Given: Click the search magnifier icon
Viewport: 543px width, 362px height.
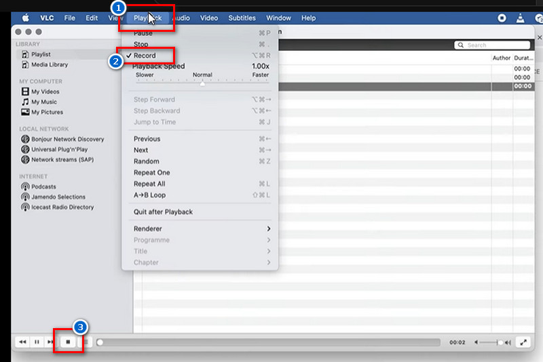Looking at the screenshot, I should 461,45.
